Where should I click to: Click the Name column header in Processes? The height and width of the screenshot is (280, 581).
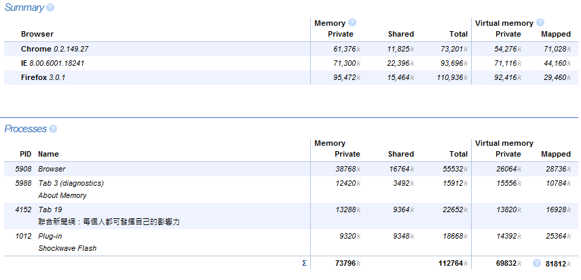[x=48, y=154]
